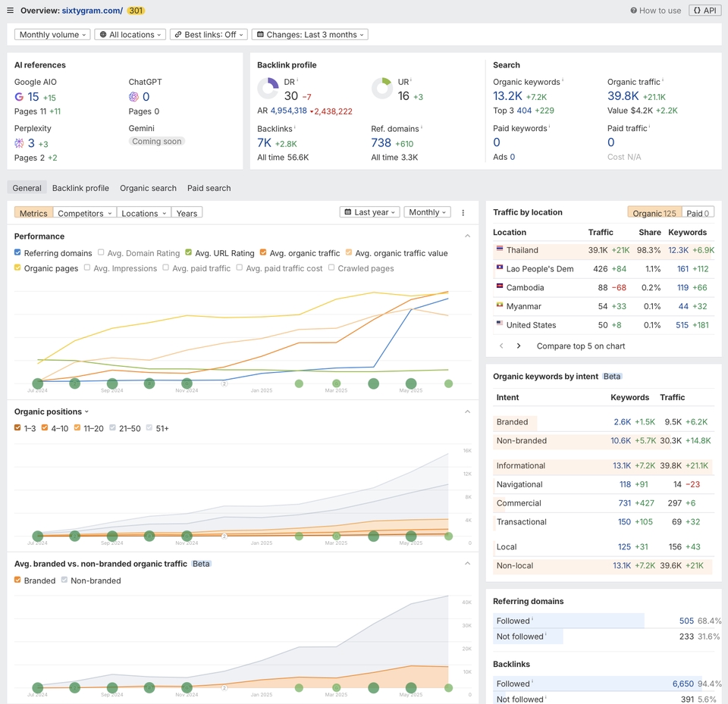
Task: Click the sixtygram.com/ domain link
Action: (x=91, y=11)
